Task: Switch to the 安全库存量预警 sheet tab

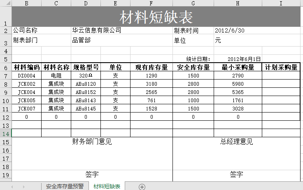Action: 65,186
